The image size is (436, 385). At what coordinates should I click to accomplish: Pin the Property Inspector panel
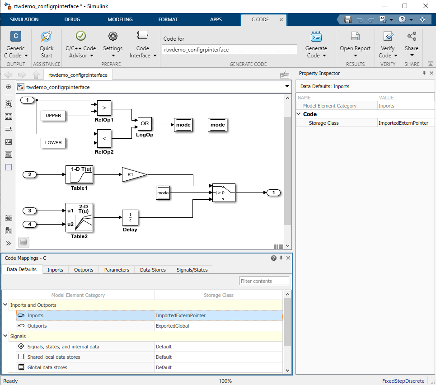click(424, 73)
